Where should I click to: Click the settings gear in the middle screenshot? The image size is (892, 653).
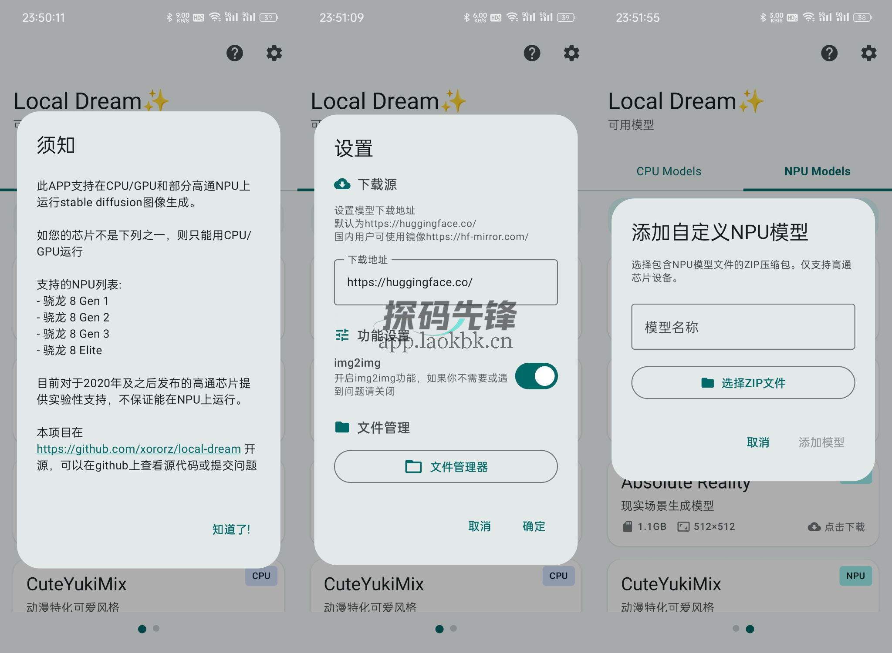571,53
